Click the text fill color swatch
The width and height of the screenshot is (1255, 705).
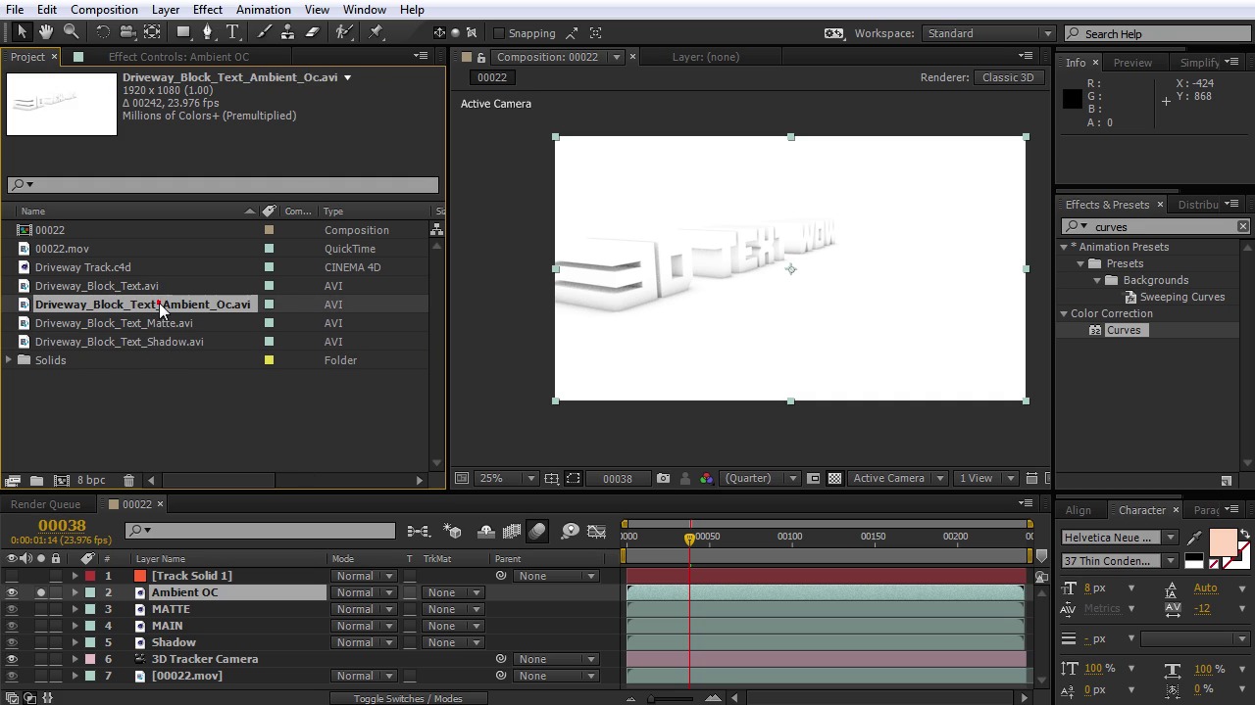[1223, 541]
